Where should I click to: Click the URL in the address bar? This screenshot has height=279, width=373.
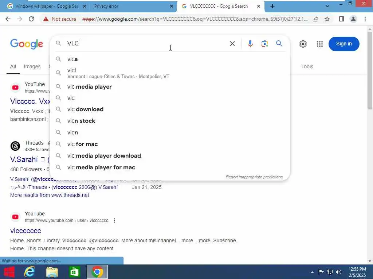tap(195, 19)
